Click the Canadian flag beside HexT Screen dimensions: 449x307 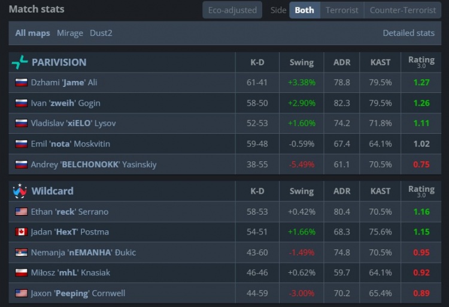[x=22, y=232]
